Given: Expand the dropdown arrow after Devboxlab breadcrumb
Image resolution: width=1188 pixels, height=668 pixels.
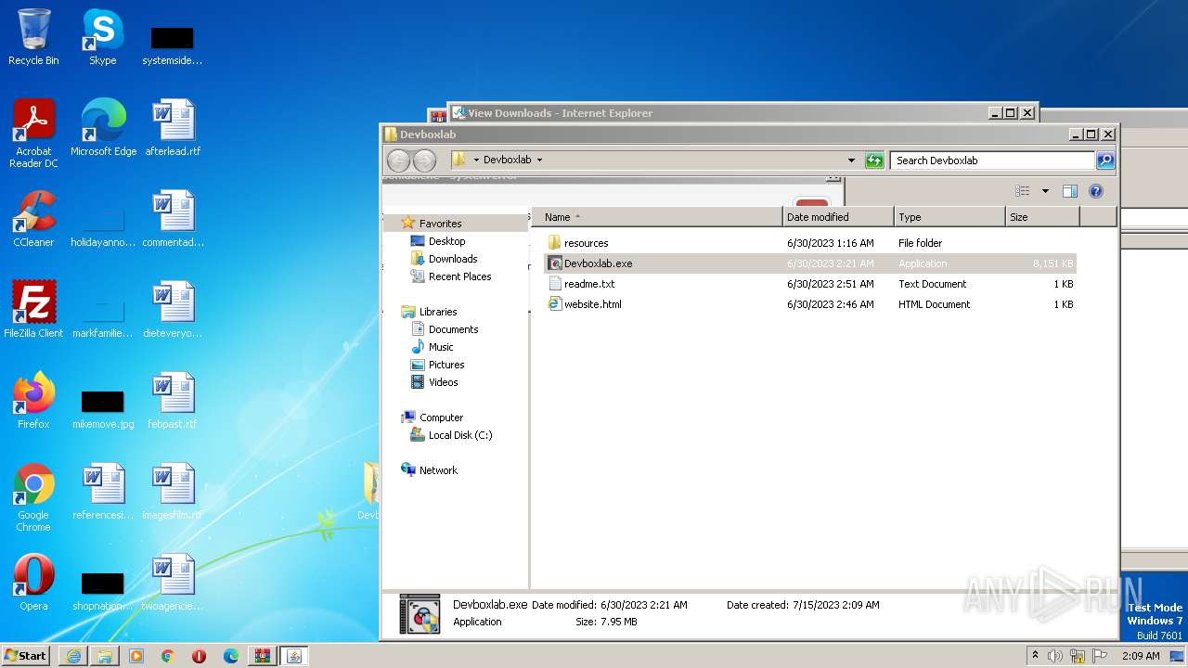Looking at the screenshot, I should pos(539,160).
